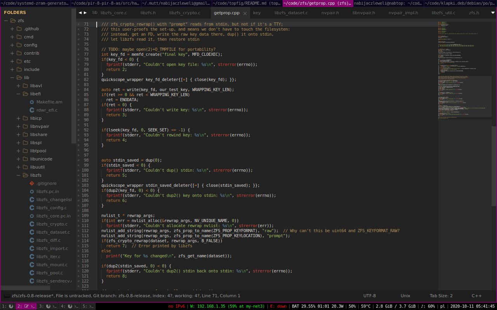497x310 pixels.
Task: Collapse the libzfs folder in sidebar
Action: click(19, 175)
